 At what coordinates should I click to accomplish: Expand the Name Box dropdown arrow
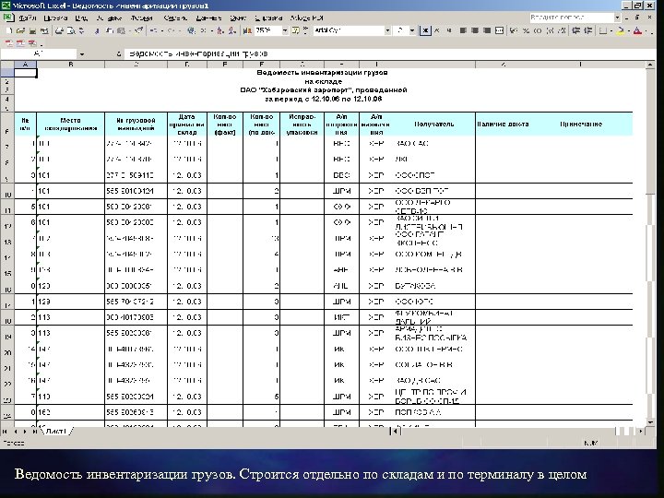pyautogui.click(x=82, y=53)
